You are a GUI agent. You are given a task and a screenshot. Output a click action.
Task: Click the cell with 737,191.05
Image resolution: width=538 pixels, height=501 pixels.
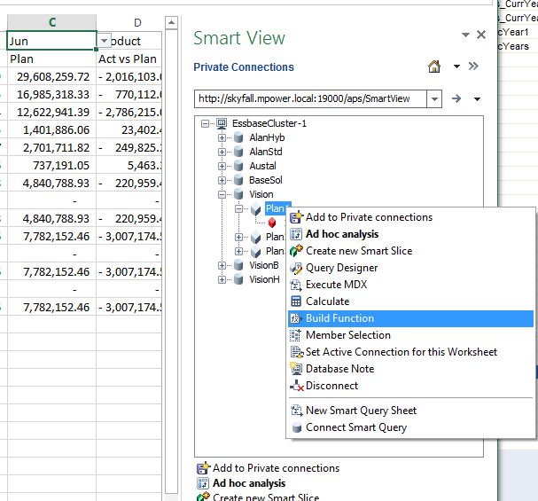tap(51, 166)
